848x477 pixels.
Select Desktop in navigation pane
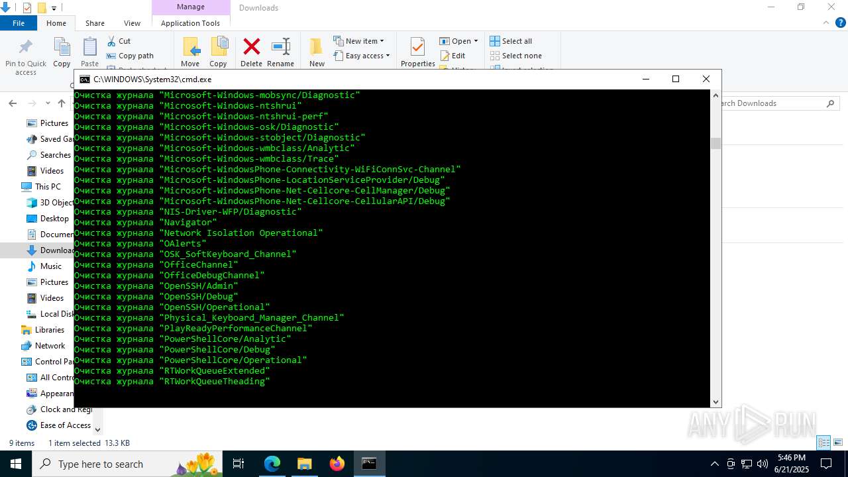54,219
